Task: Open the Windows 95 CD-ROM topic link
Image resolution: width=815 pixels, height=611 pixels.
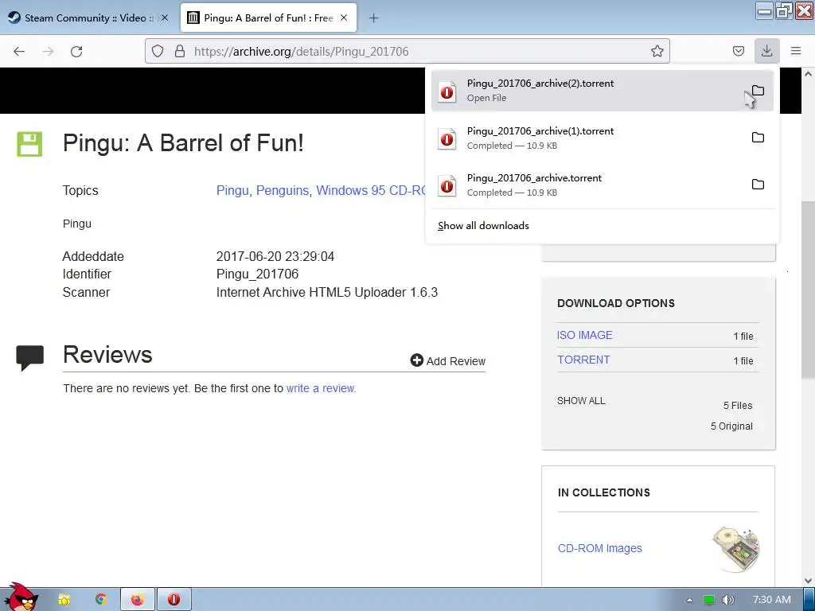Action: click(371, 190)
